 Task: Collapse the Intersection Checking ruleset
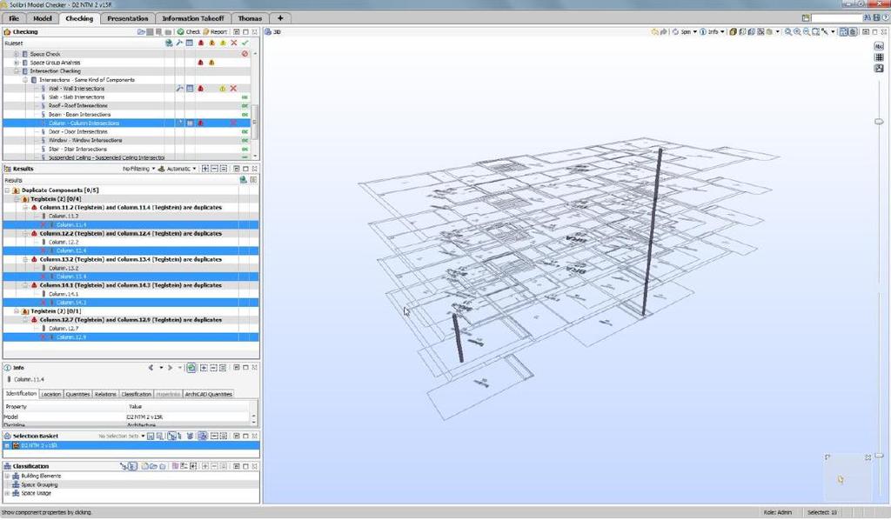click(x=17, y=71)
